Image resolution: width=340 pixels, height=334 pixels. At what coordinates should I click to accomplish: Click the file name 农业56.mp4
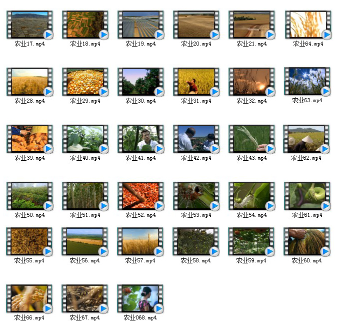click(85, 261)
